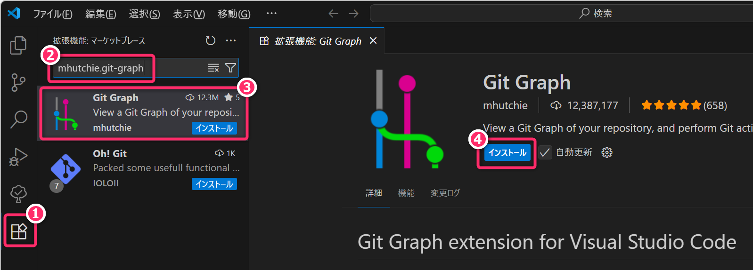The image size is (753, 270).
Task: Open the Extensions view icon
Action: pyautogui.click(x=19, y=231)
